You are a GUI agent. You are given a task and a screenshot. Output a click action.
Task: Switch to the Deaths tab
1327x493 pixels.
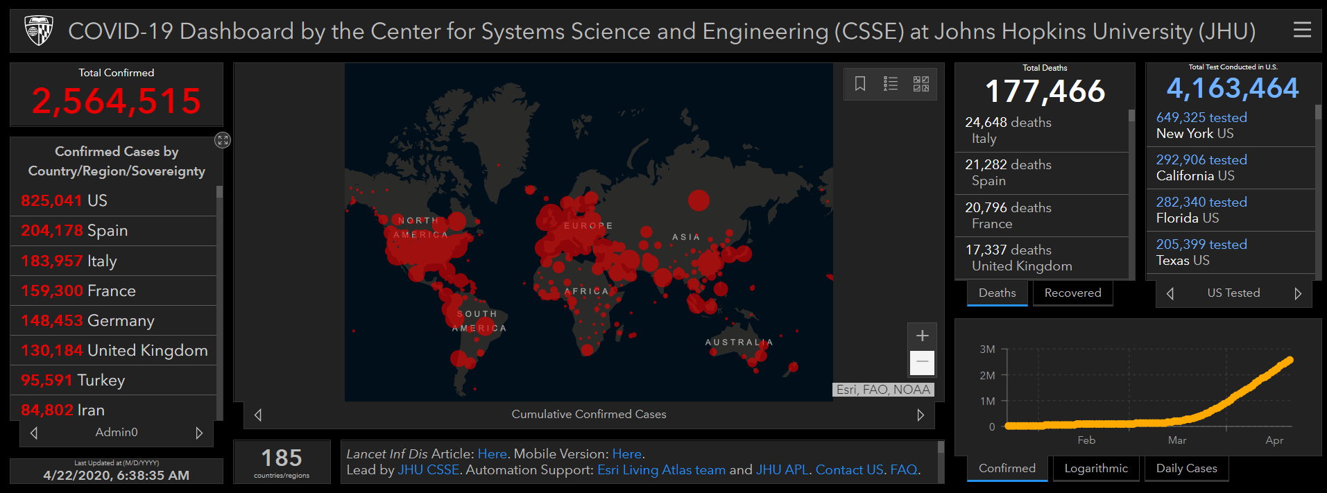coord(998,293)
